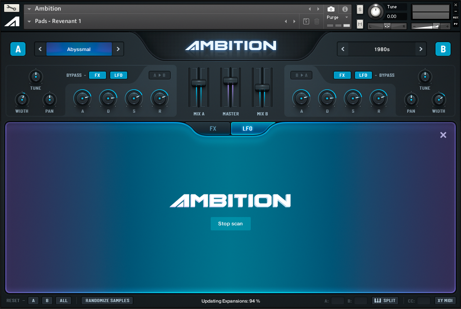Toggle the keyboard SPLIT mode
This screenshot has height=309, width=461.
(x=385, y=300)
